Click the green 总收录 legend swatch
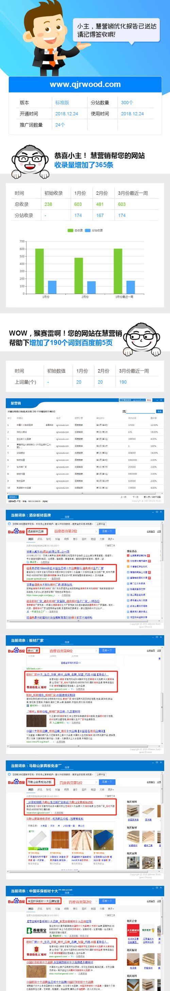Viewport: 170px width, 991px height. [x=70, y=230]
